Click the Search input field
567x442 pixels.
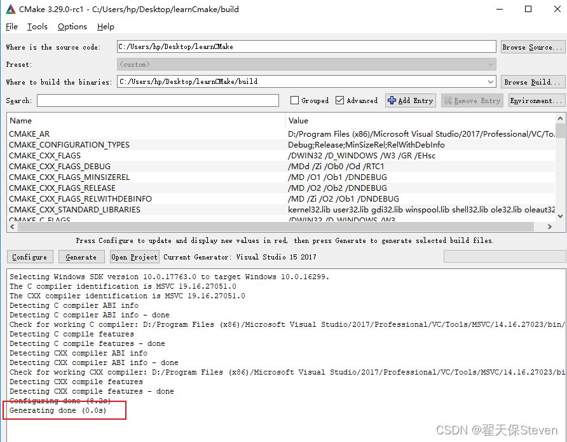(158, 100)
